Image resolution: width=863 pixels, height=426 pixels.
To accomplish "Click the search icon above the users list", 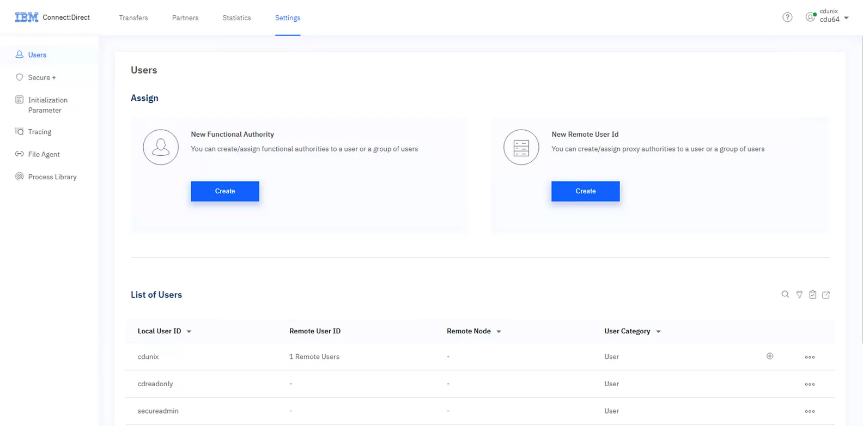I will click(x=785, y=295).
